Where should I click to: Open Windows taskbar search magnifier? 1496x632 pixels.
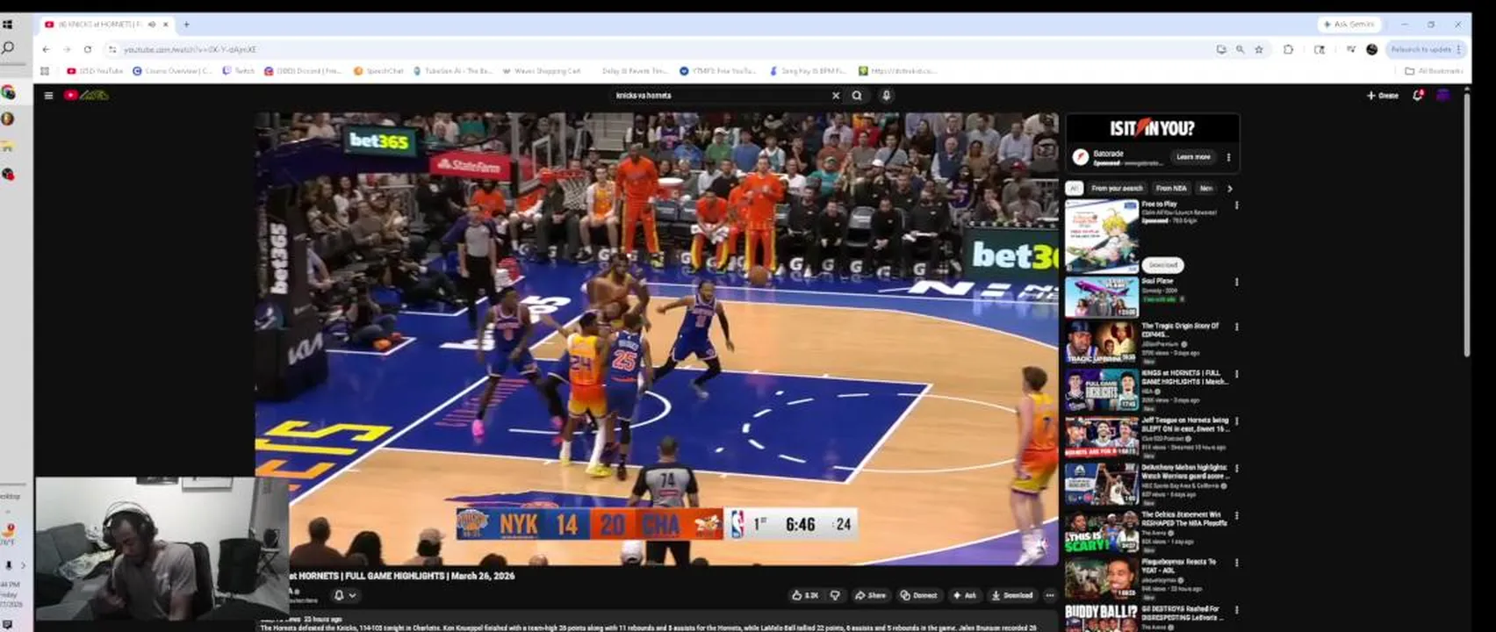[8, 47]
